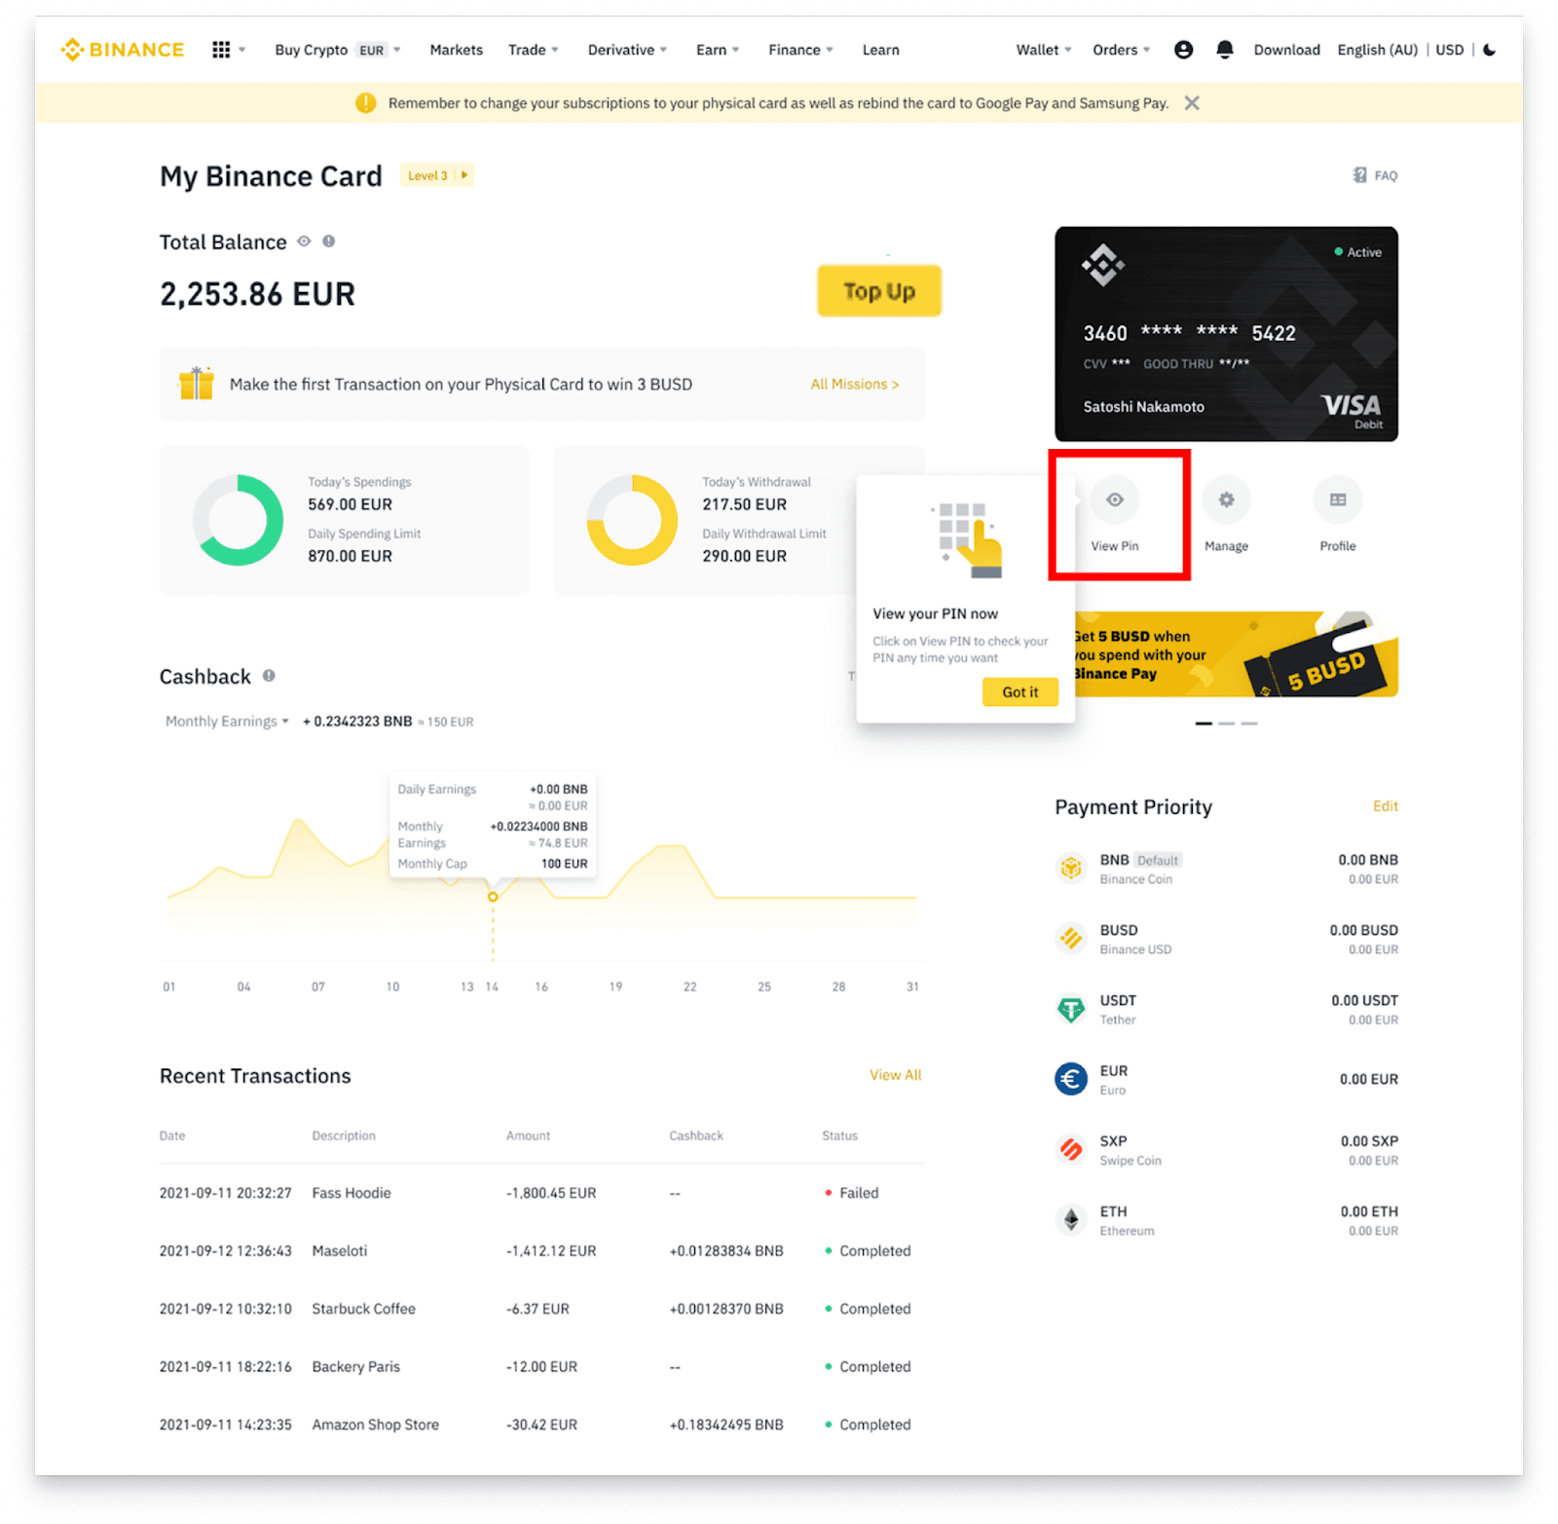Open the FAQ document icon

pyautogui.click(x=1359, y=175)
